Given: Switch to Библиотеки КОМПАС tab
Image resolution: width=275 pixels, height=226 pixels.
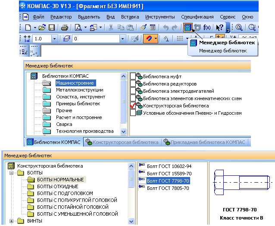Looking at the screenshot, I should pos(54,142).
